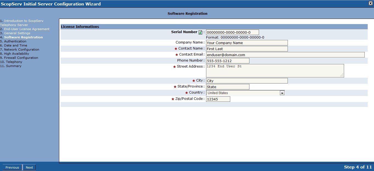Open Firewall Configuration step
Screen dimensions: 374x171
pyautogui.click(x=21, y=58)
